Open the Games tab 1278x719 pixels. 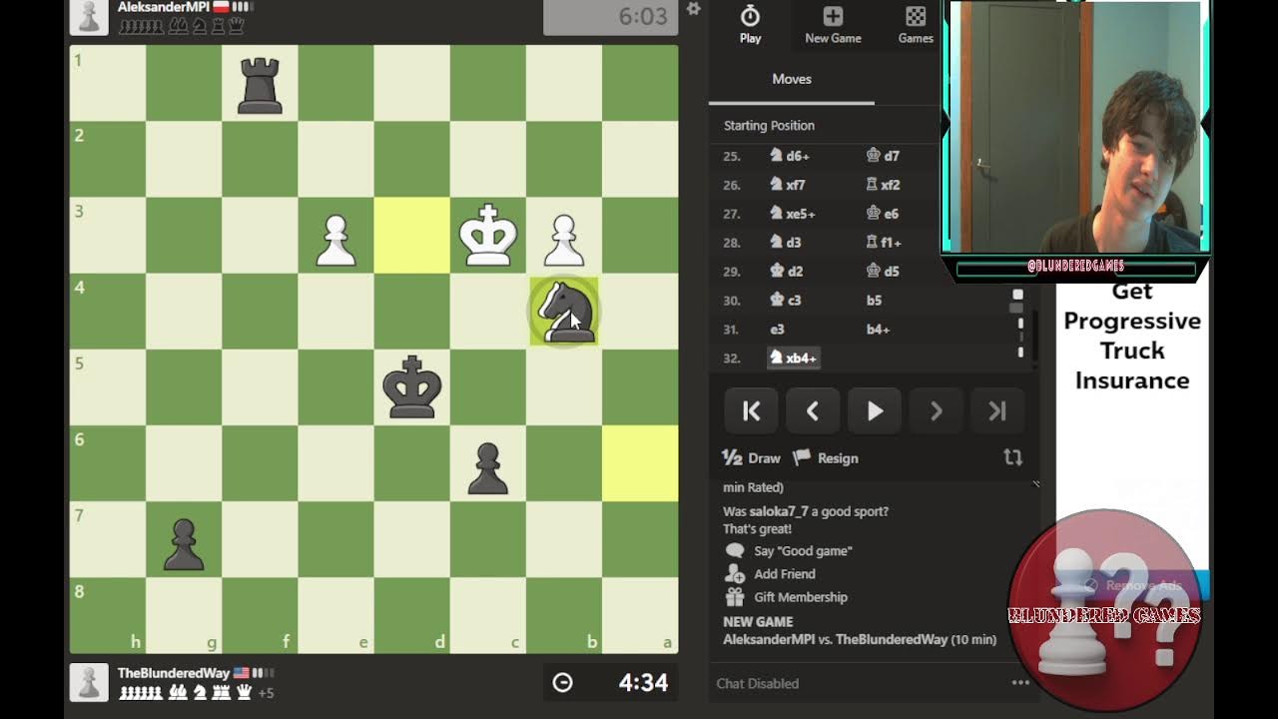pos(916,25)
